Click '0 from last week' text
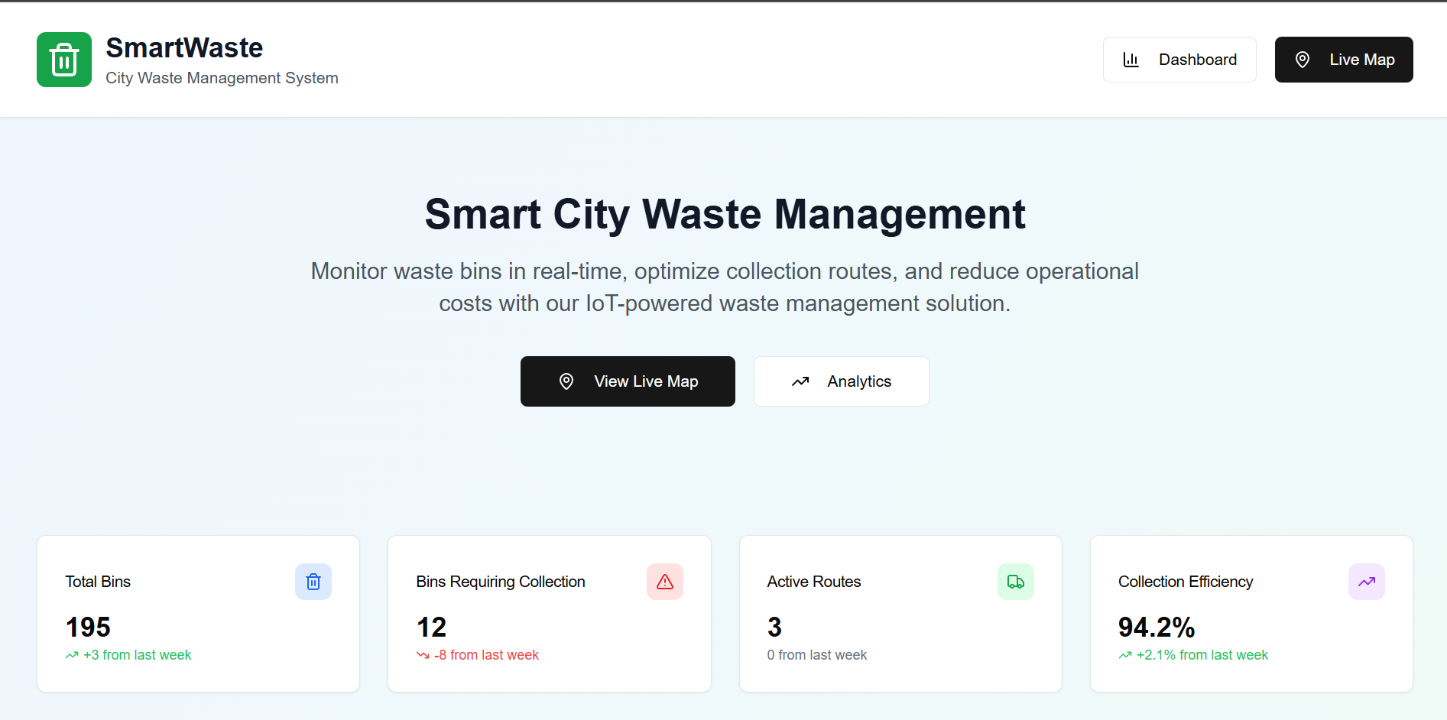This screenshot has width=1447, height=720. point(817,655)
